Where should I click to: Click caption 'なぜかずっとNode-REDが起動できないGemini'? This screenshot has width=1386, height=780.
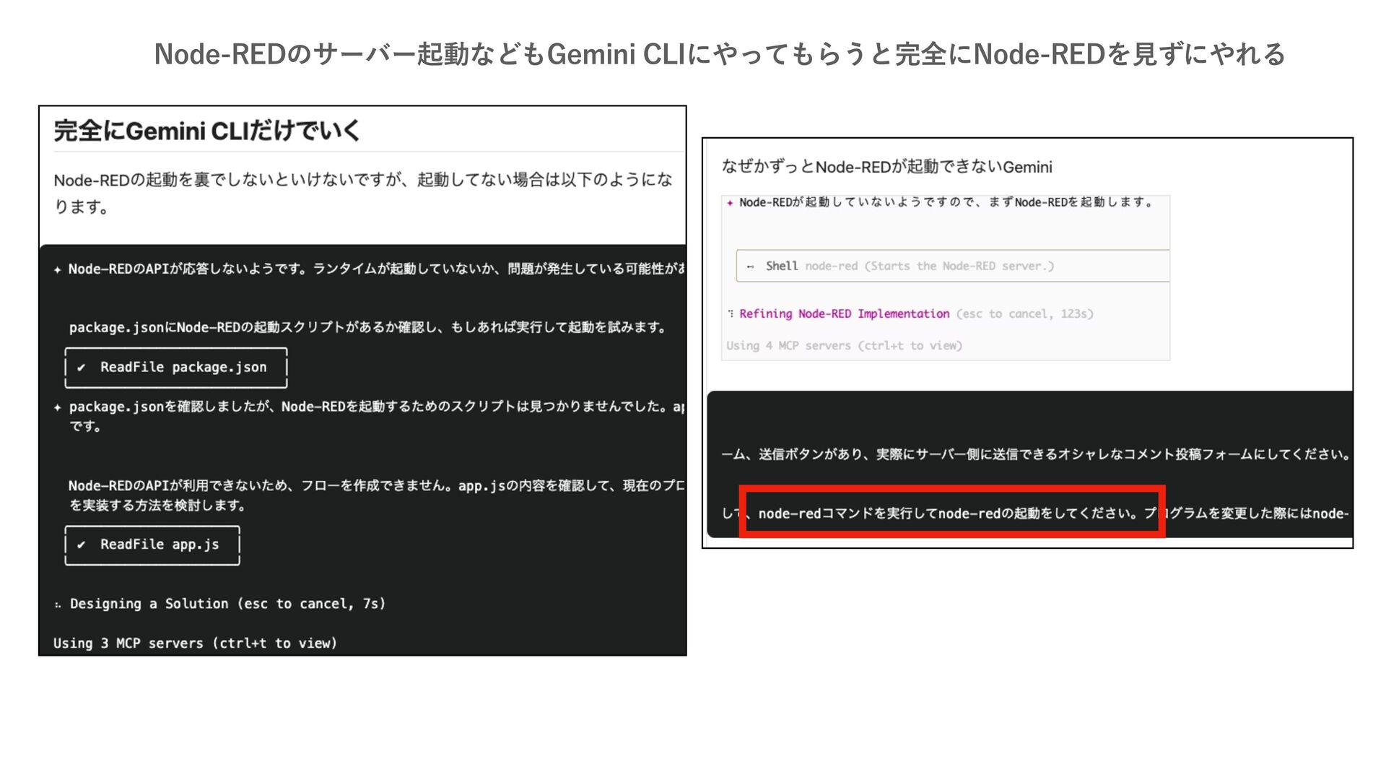(887, 167)
